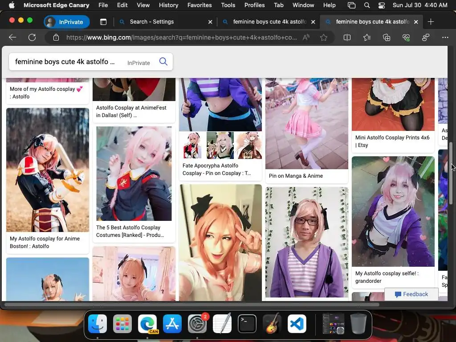This screenshot has height=342, width=456.
Task: Open window stacking icon in menu bar
Action: point(352,5)
